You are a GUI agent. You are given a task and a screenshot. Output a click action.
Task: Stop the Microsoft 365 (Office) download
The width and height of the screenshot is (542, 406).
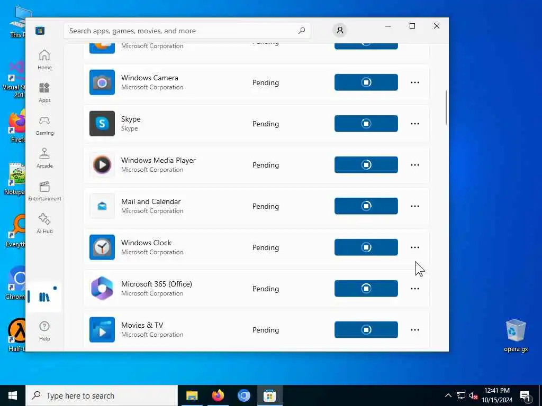click(x=366, y=288)
